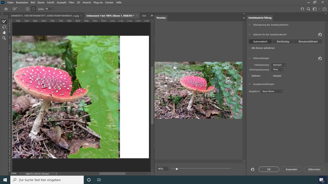The height and width of the screenshot is (184, 328).
Task: Adjust the preview zoom slider at the bottom
Action: 177,169
